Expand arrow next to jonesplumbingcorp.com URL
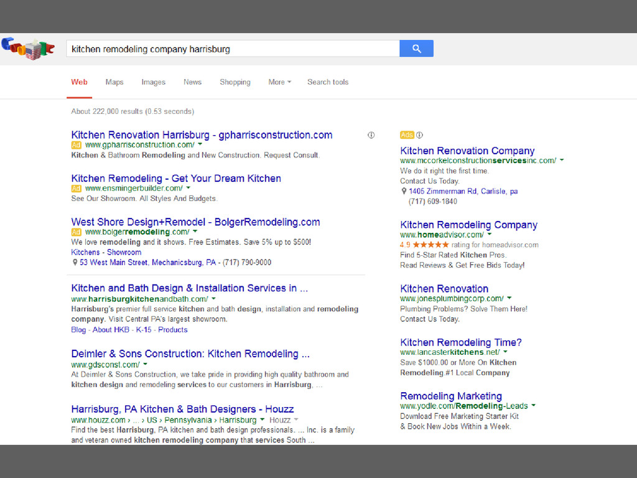This screenshot has height=478, width=637. click(509, 298)
